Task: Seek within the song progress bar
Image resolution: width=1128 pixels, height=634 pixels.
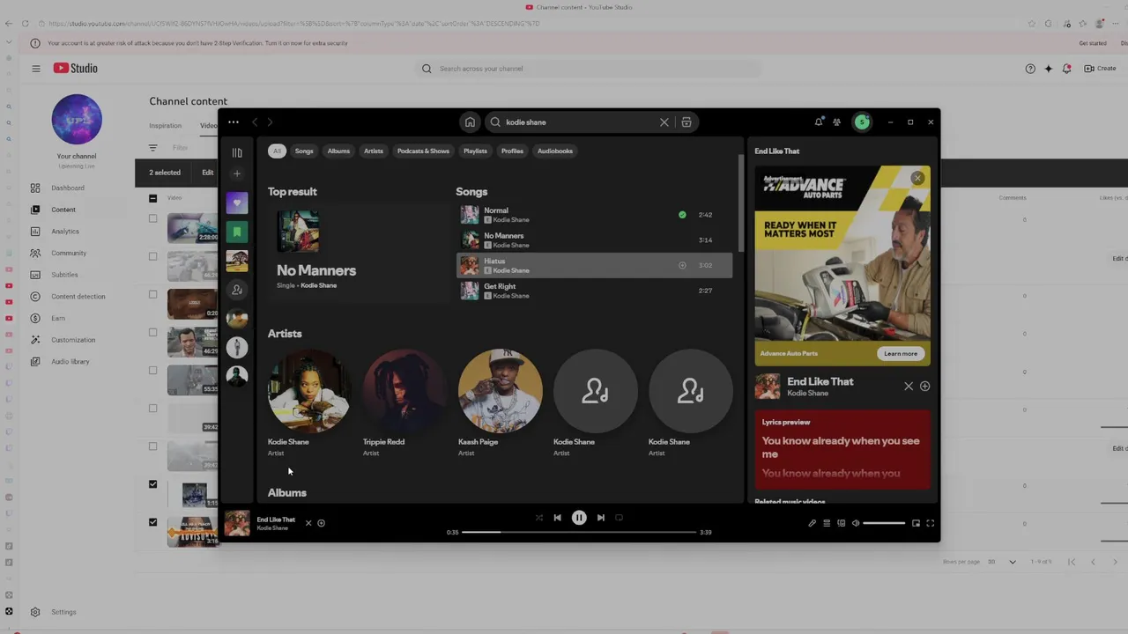Action: pyautogui.click(x=579, y=533)
